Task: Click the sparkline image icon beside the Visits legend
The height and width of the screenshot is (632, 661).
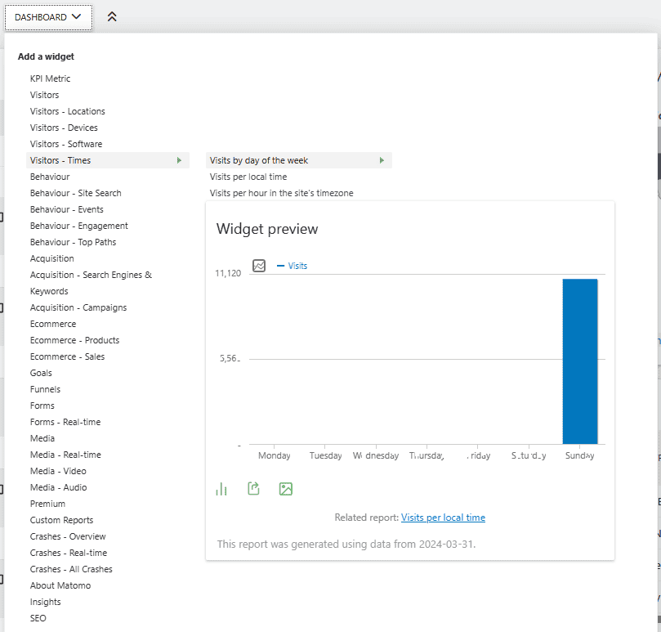Action: [258, 266]
